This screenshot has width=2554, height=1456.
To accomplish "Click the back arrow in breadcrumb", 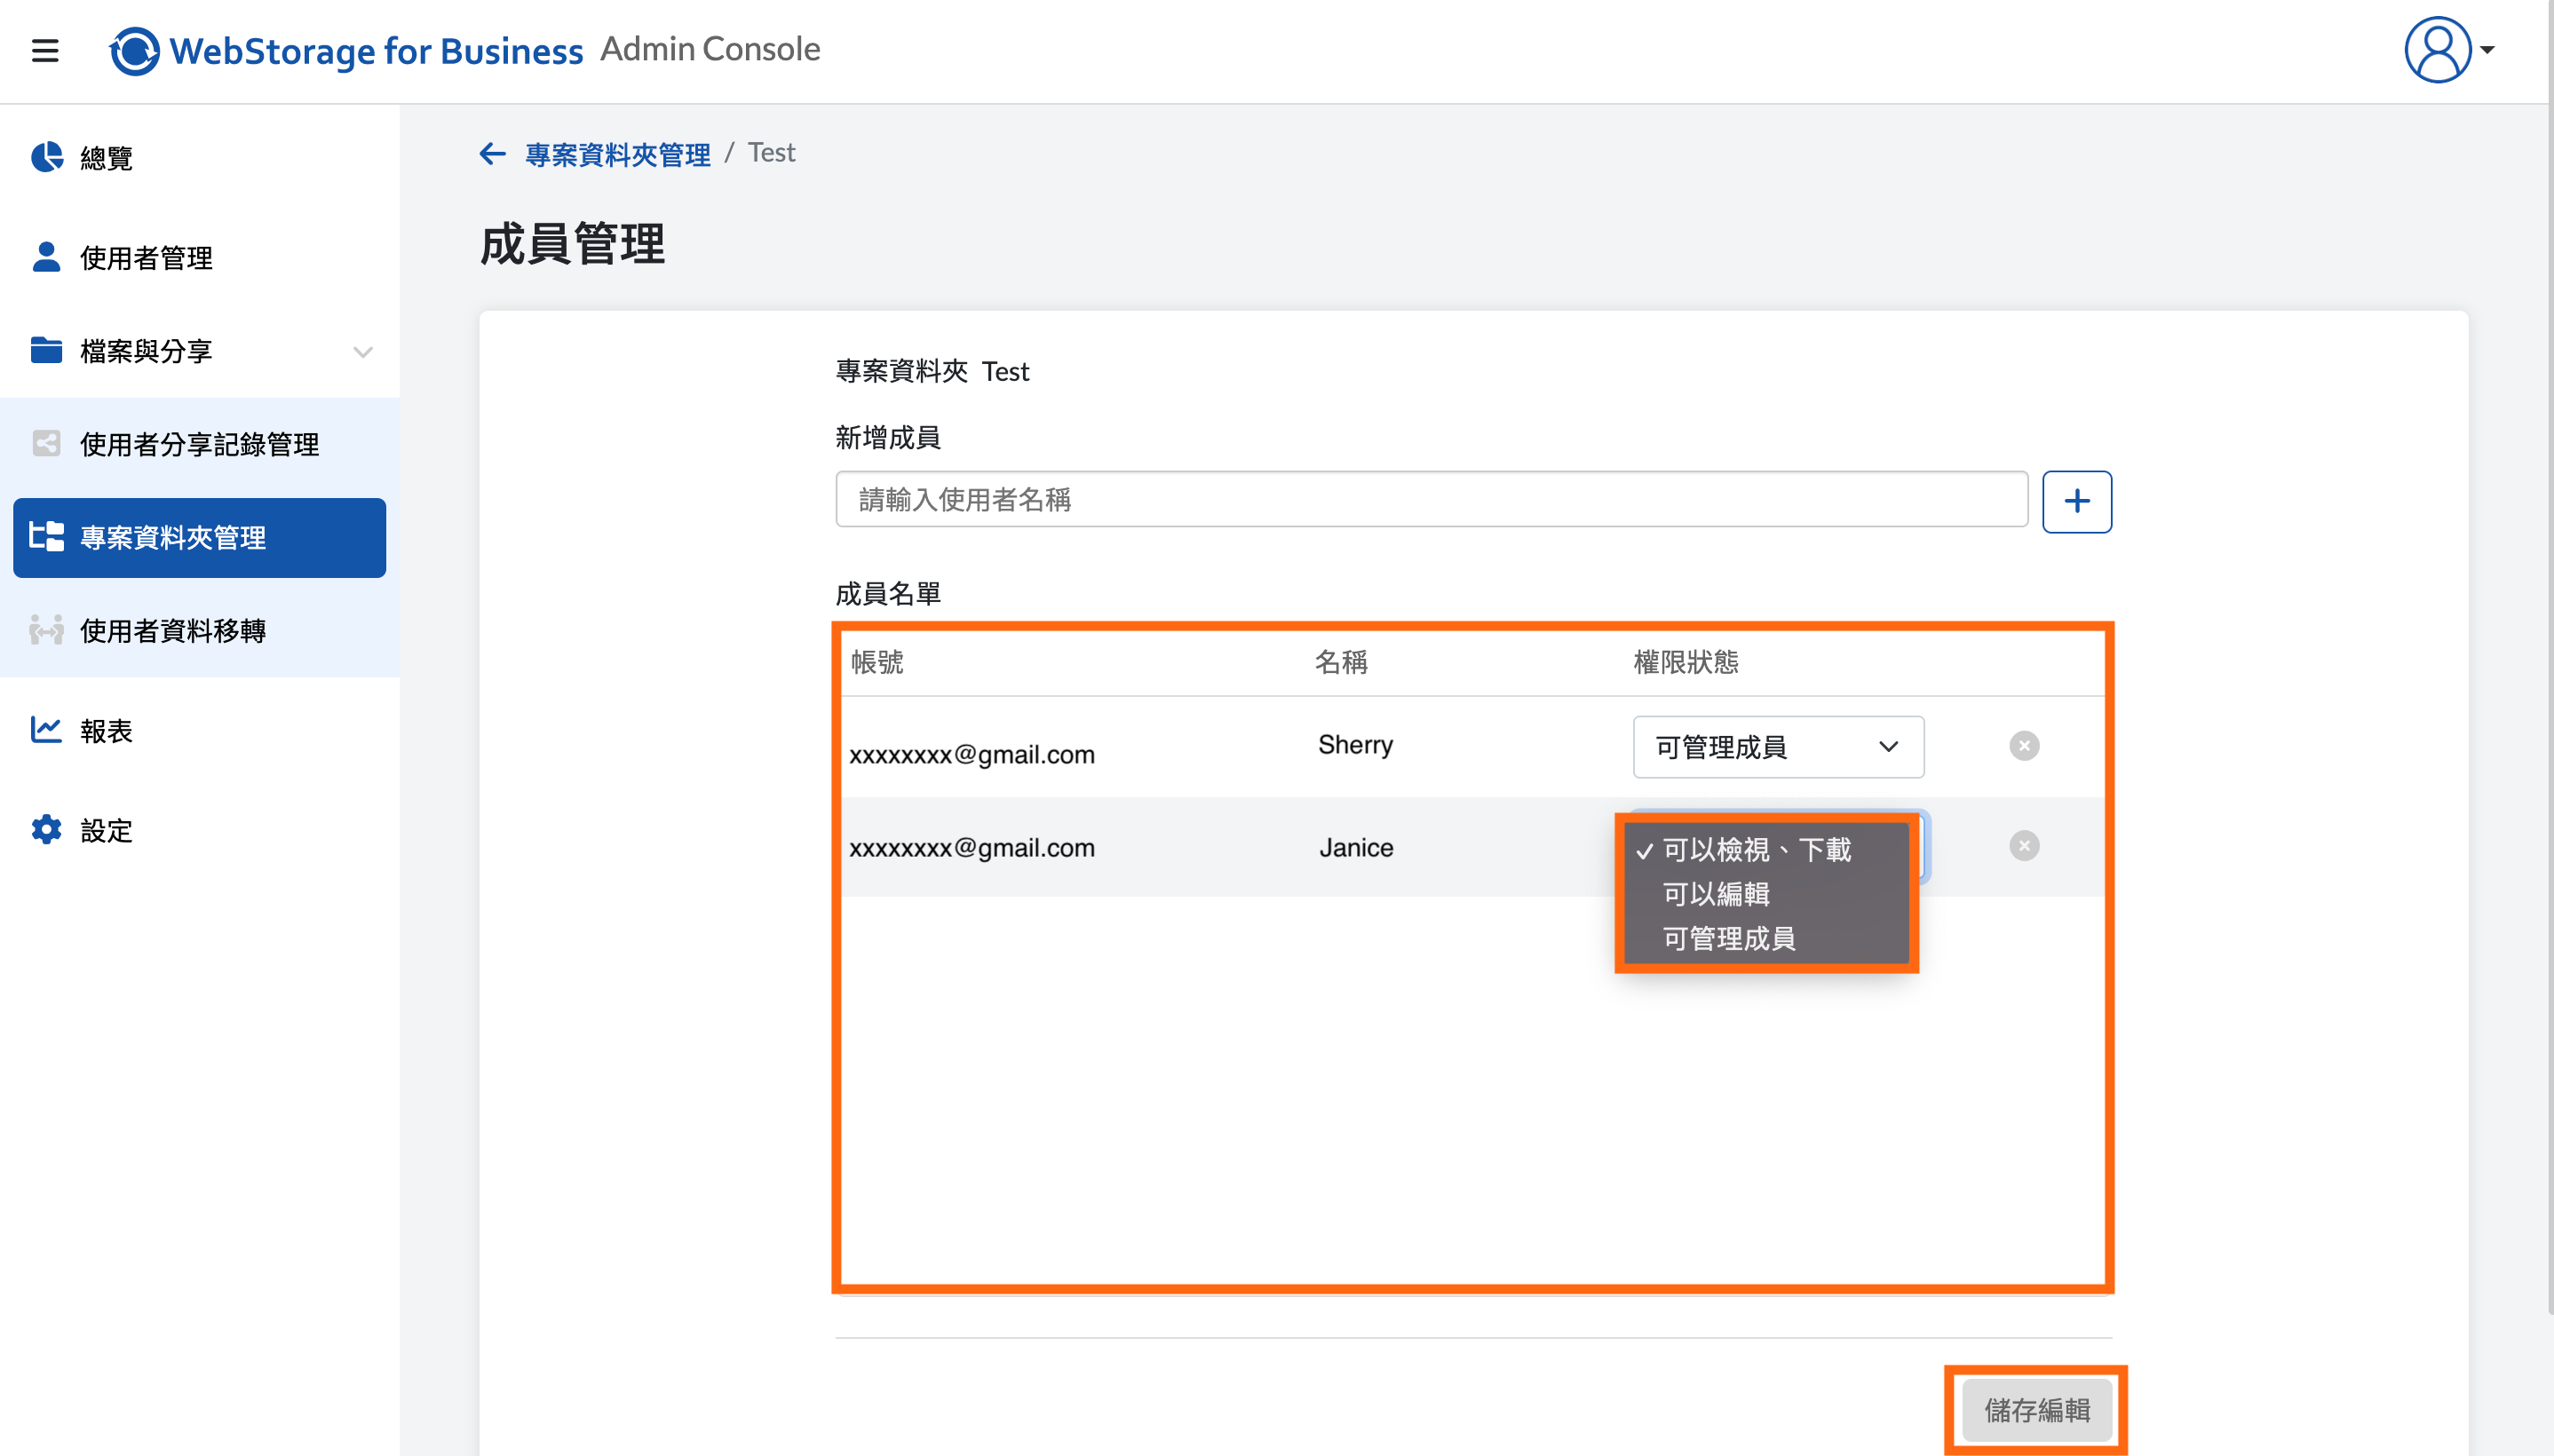I will [492, 153].
